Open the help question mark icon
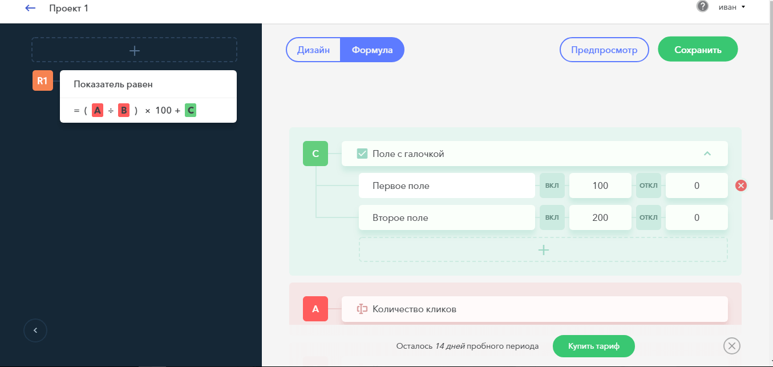The image size is (773, 367). [702, 7]
